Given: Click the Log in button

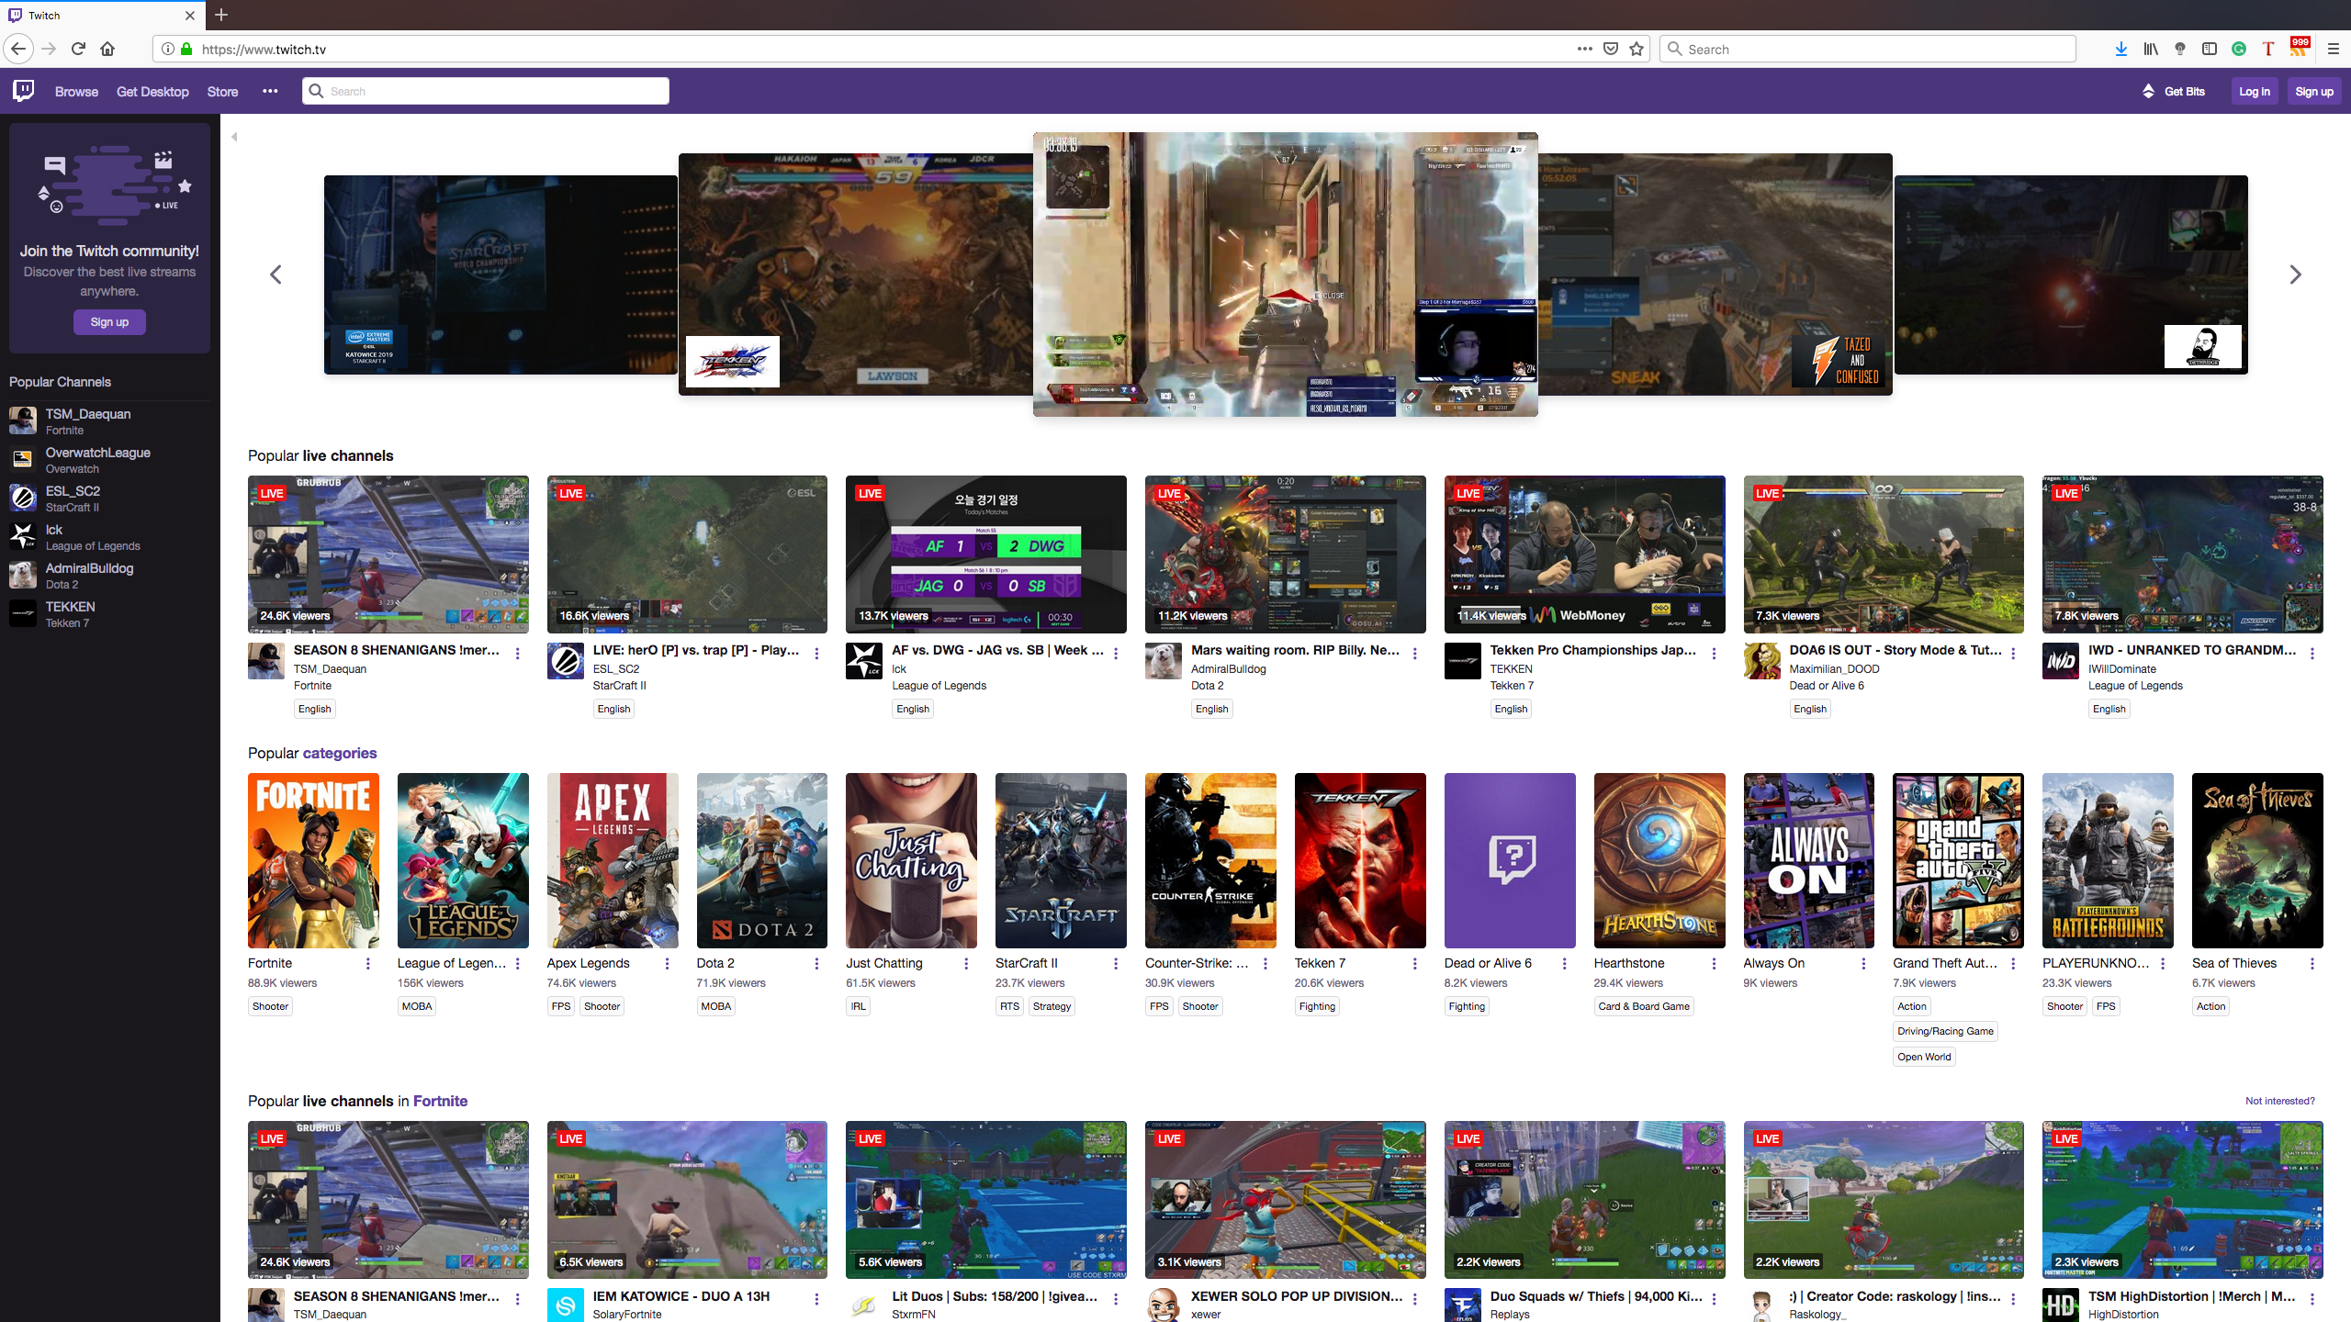Looking at the screenshot, I should [x=2254, y=91].
